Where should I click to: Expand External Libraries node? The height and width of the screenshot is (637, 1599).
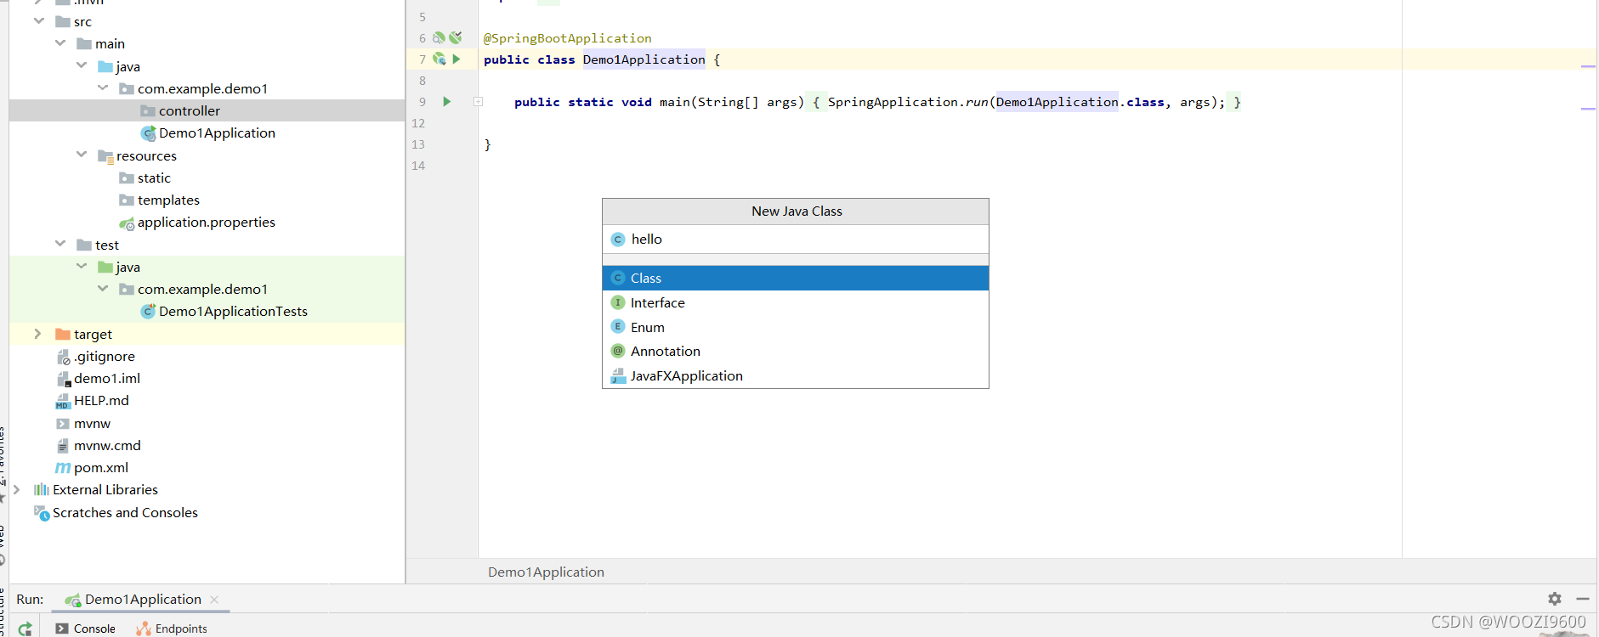click(x=16, y=489)
